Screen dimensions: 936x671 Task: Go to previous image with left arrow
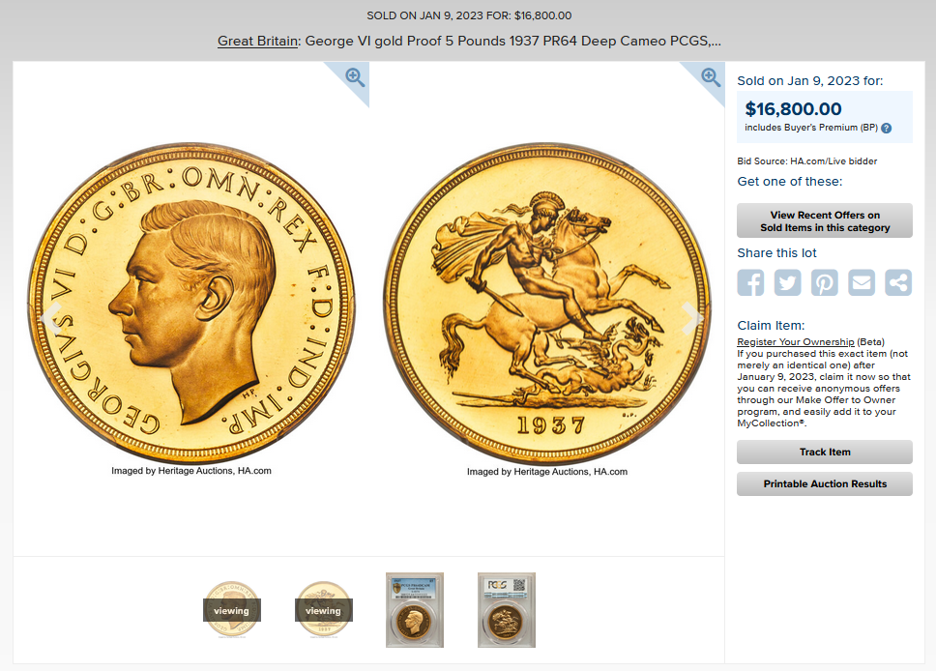tap(51, 317)
